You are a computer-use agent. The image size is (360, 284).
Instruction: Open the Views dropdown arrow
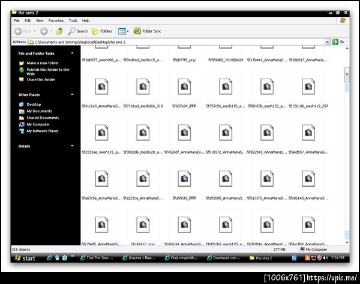(128, 31)
